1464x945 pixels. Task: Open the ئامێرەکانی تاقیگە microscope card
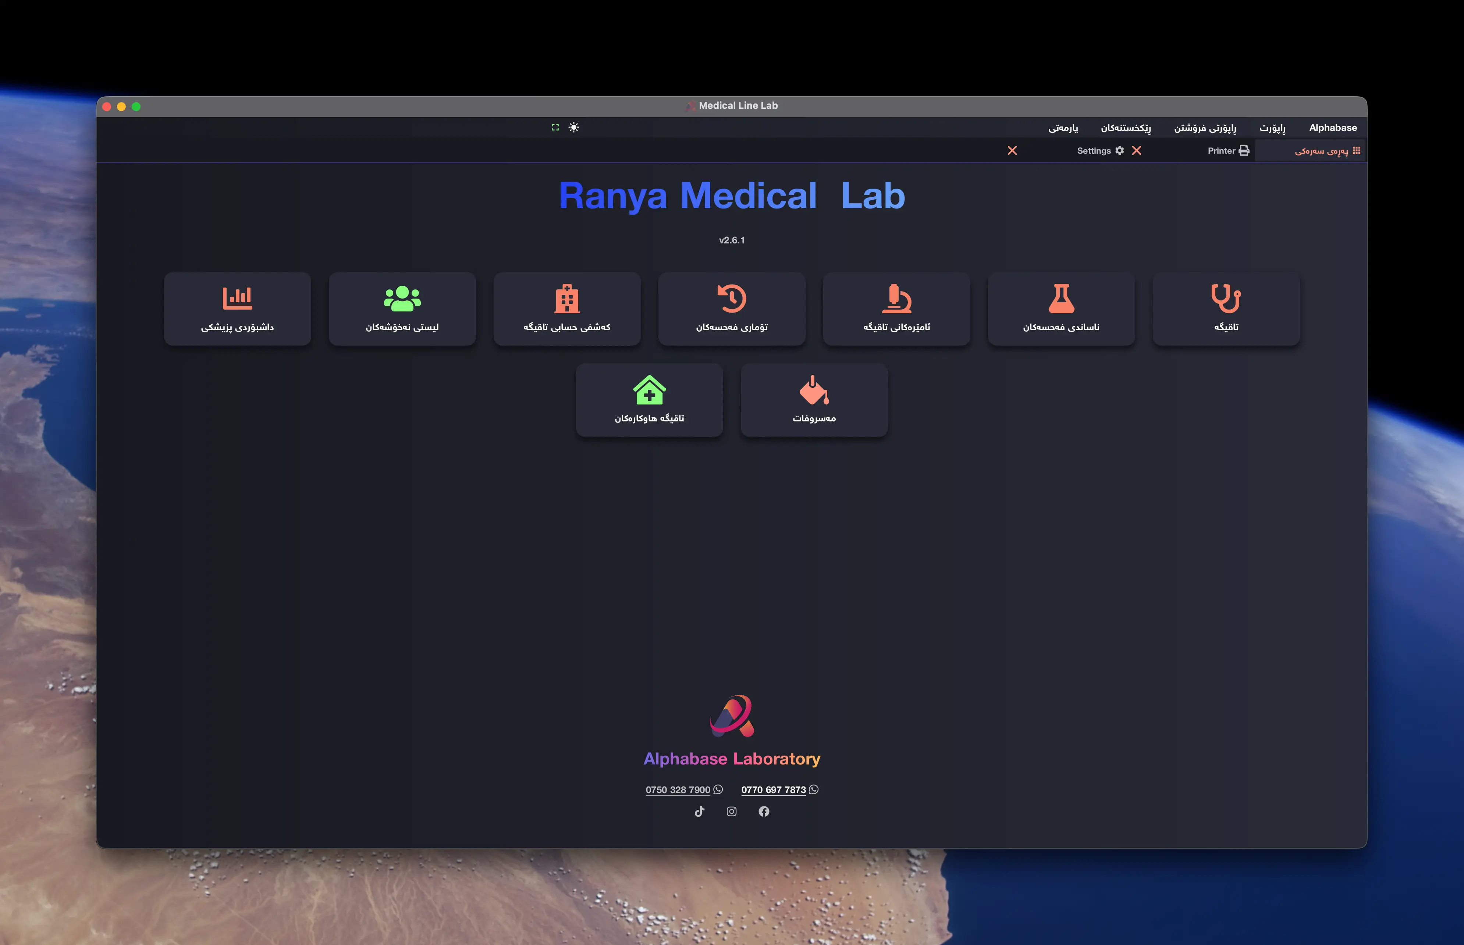coord(896,309)
